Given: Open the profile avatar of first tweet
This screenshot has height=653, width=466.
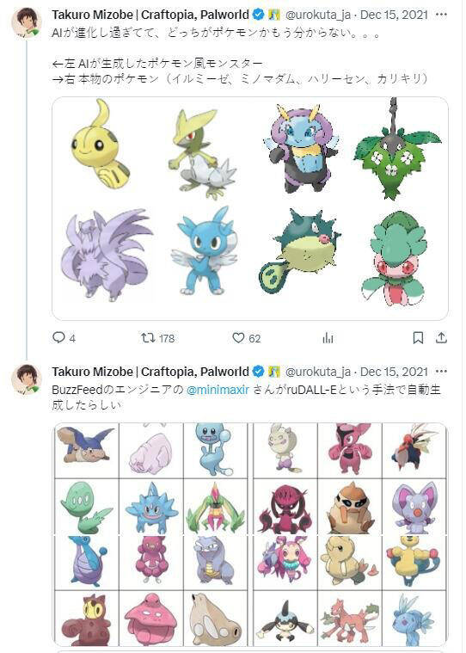Looking at the screenshot, I should click(x=27, y=22).
